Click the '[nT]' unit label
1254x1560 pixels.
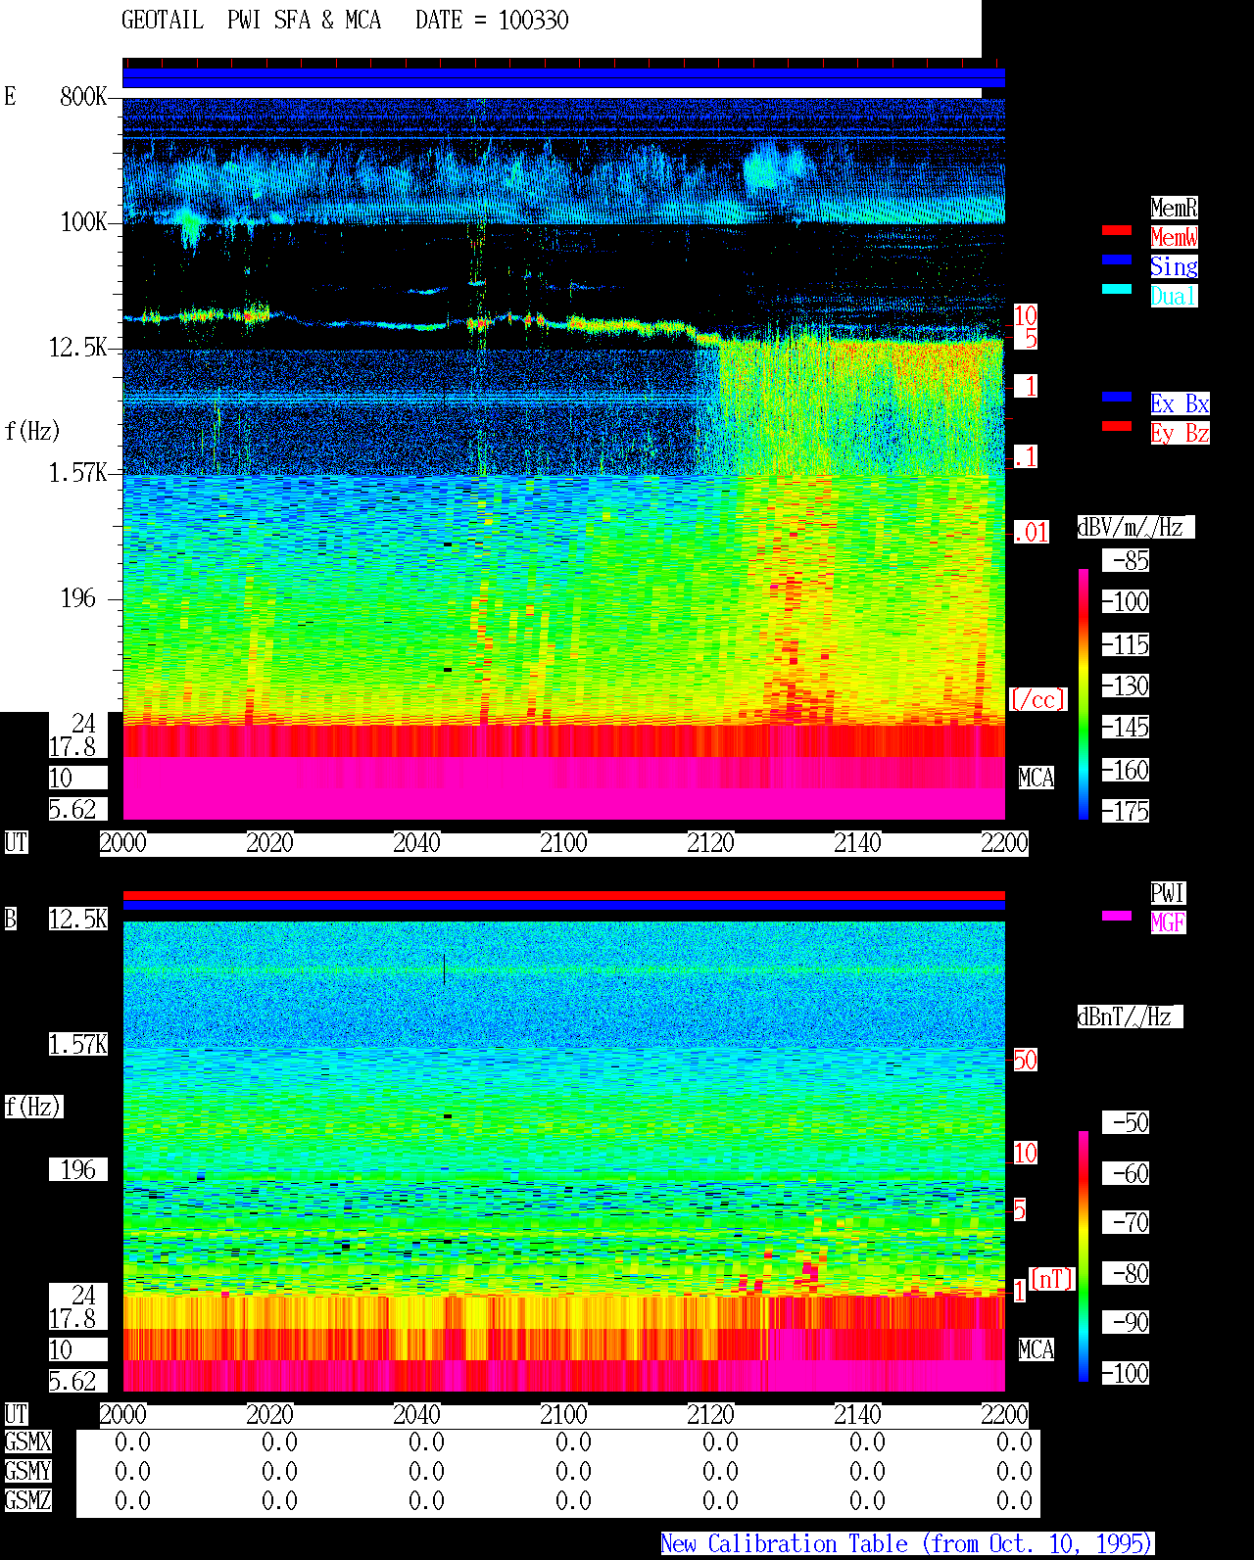(x=1052, y=1279)
